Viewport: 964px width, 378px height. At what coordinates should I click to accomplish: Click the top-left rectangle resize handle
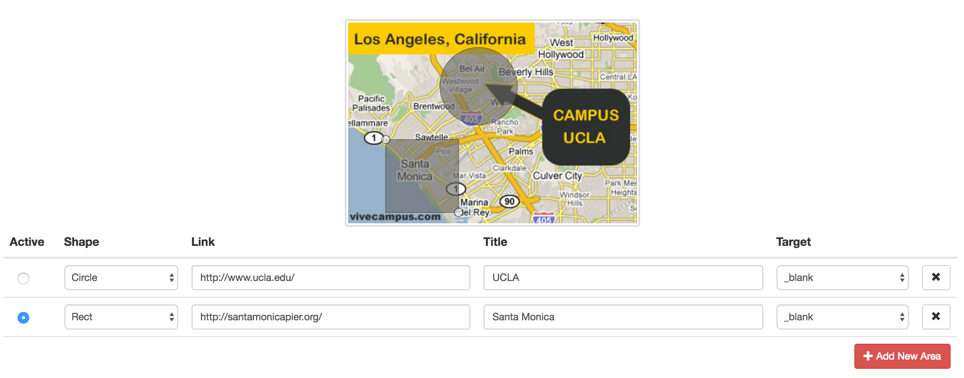pos(386,140)
